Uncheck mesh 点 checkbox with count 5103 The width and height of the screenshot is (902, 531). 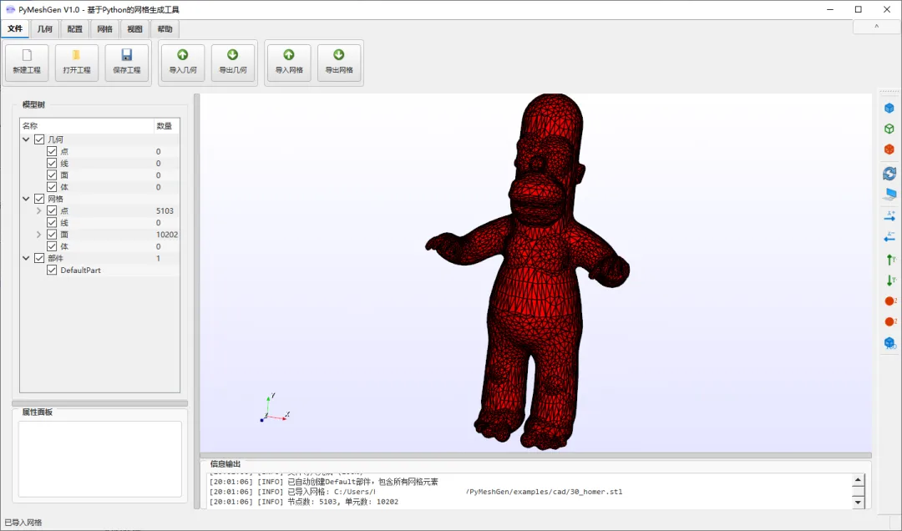coord(52,210)
